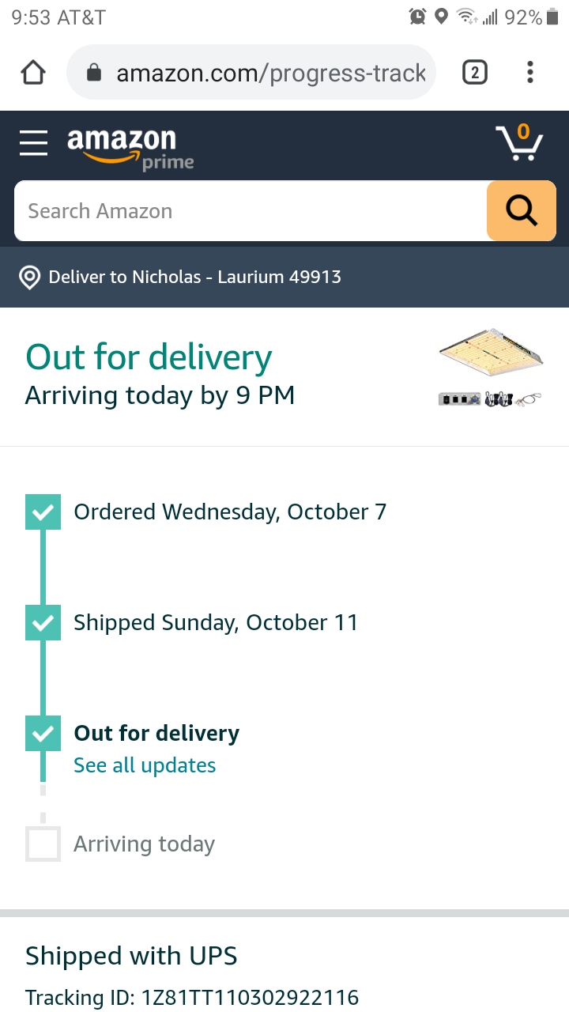
Task: Tap the browser home icon
Action: [33, 73]
